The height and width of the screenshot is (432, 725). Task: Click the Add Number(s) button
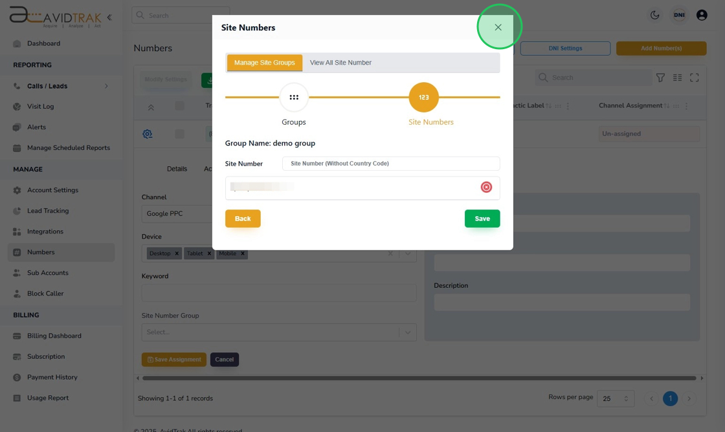[x=661, y=49]
